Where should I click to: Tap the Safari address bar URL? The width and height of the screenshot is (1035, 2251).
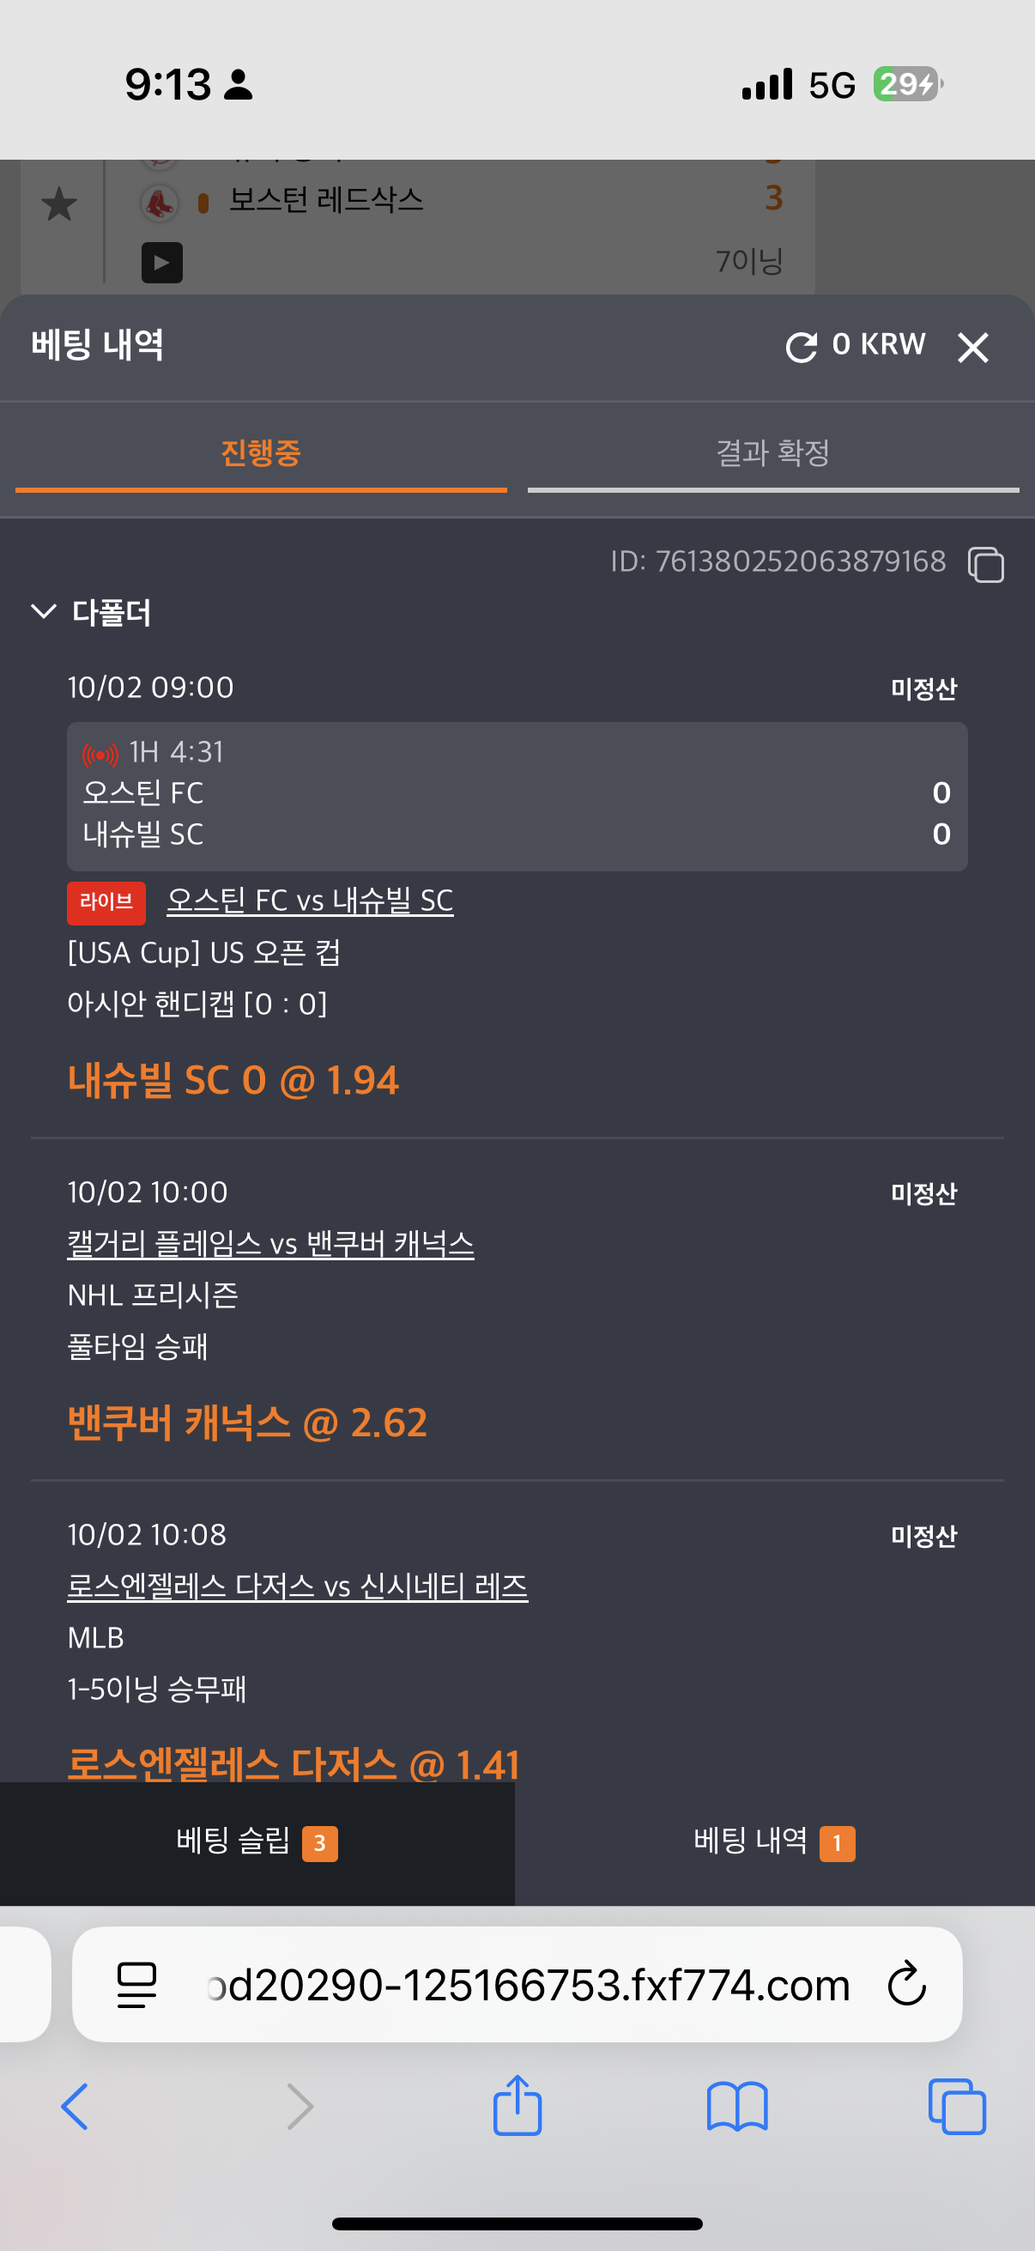[x=528, y=1984]
